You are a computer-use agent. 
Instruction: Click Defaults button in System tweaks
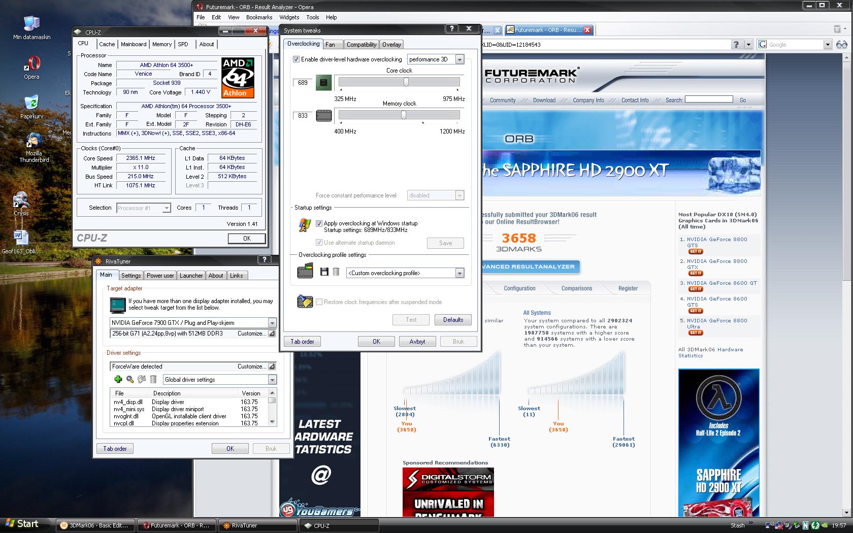(x=453, y=320)
